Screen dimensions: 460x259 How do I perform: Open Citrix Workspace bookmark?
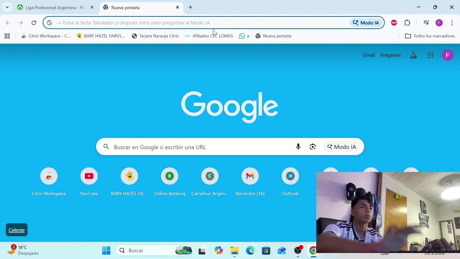[x=46, y=36]
